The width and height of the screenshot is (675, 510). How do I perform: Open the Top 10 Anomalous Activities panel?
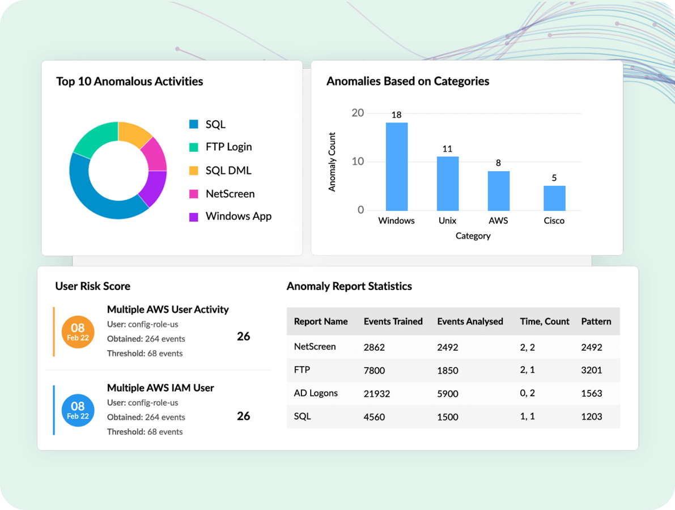(129, 82)
